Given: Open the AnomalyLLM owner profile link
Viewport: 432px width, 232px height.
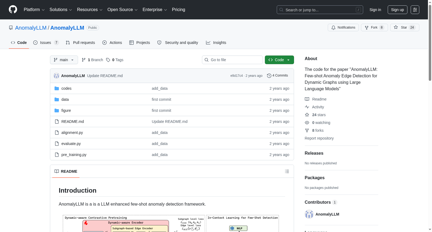Looking at the screenshot, I should pos(31,28).
